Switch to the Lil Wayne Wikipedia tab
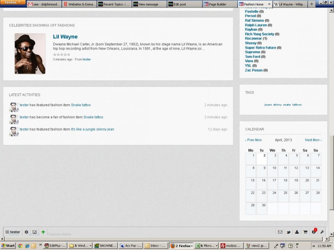 pyautogui.click(x=290, y=4)
